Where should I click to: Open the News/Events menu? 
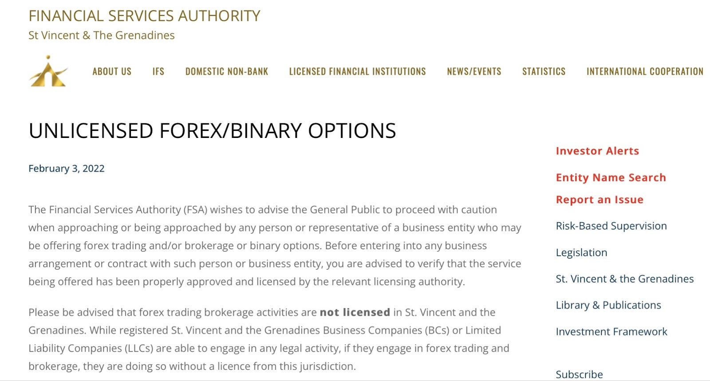pyautogui.click(x=474, y=71)
